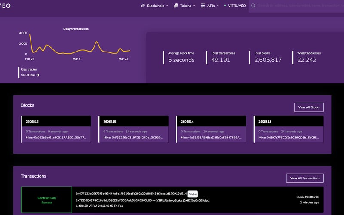Click the 50.0 Gwei gas value
344x215 pixels.
[x=28, y=75]
